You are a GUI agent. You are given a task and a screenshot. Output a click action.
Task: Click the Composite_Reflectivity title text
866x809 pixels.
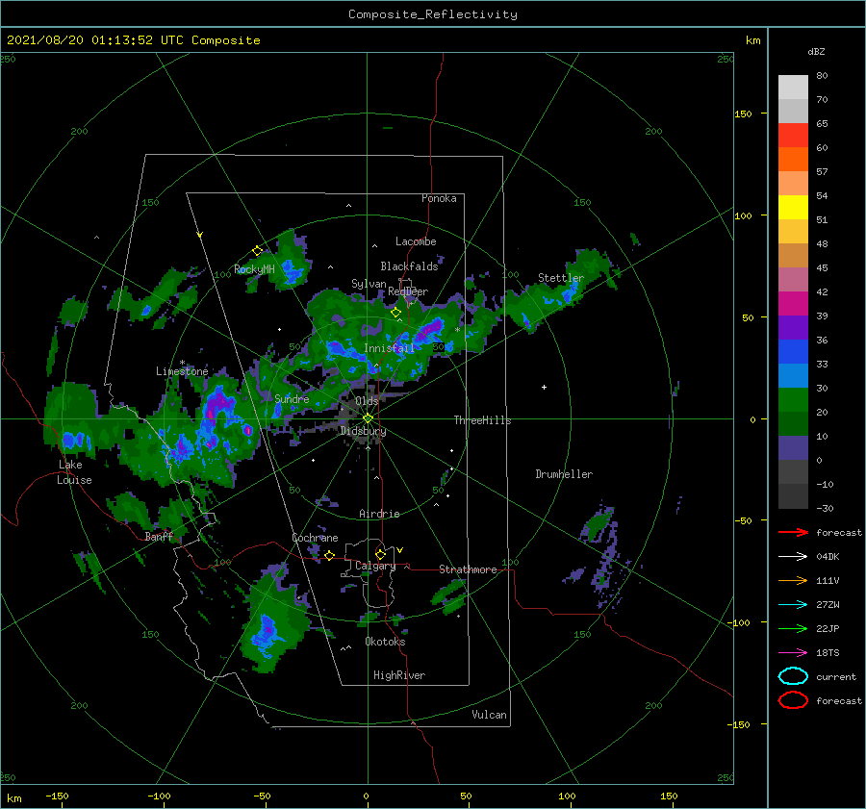point(432,14)
